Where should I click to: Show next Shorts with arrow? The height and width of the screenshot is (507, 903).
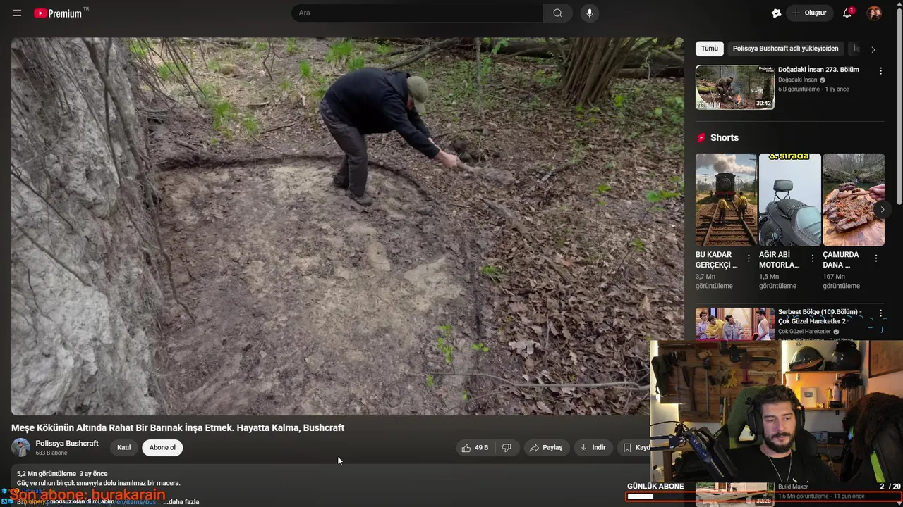[x=882, y=209]
